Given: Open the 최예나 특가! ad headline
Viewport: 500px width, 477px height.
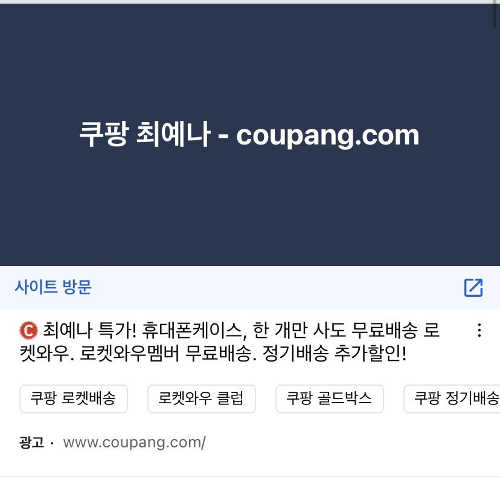Looking at the screenshot, I should pyautogui.click(x=229, y=342).
